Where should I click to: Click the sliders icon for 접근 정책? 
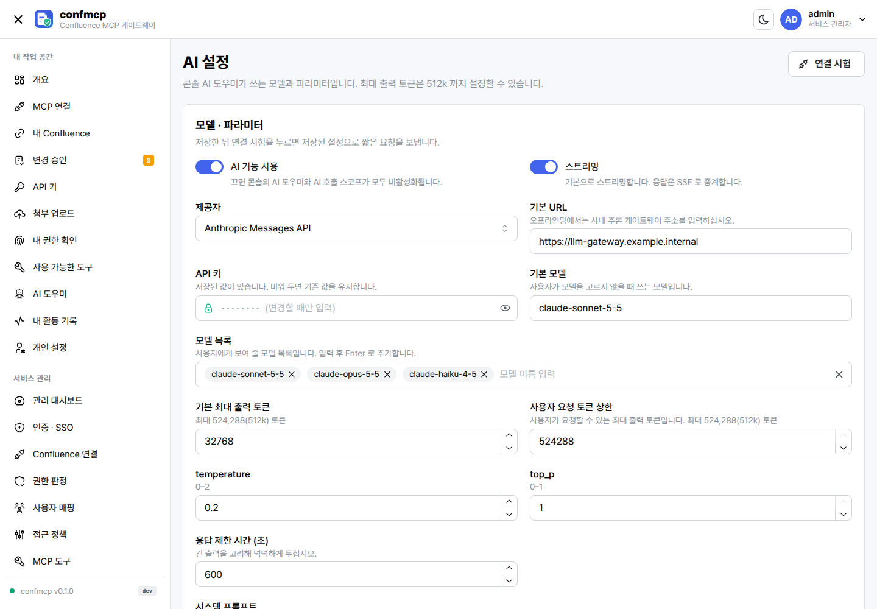pos(19,535)
